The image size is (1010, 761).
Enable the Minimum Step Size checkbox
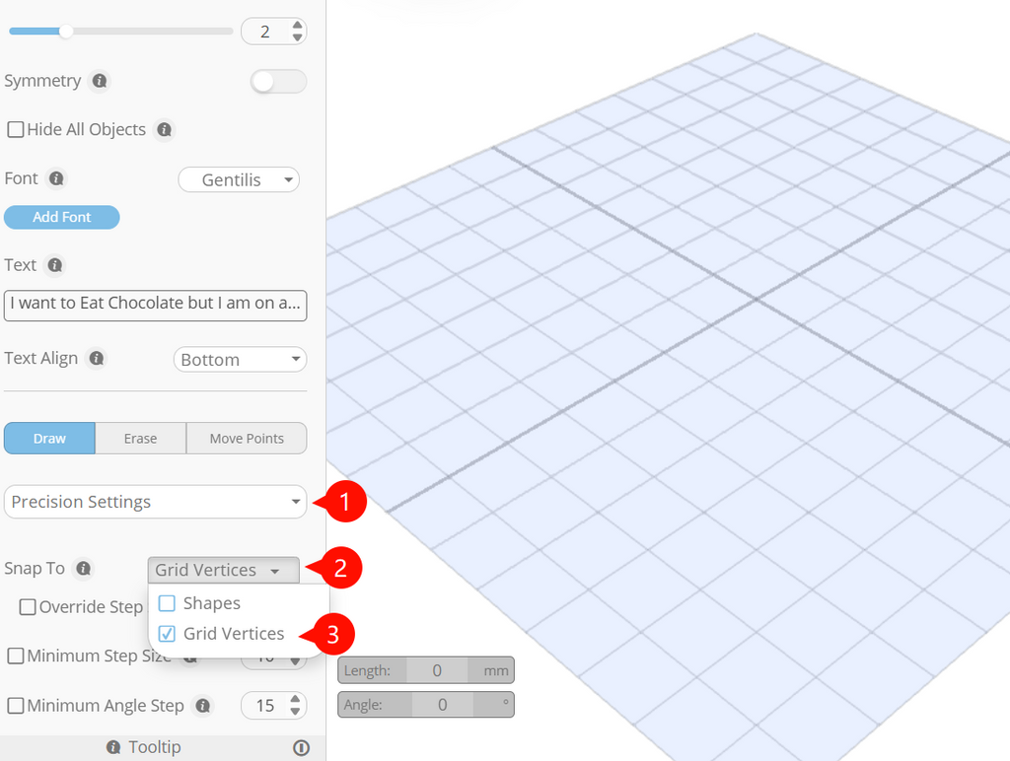click(x=16, y=657)
